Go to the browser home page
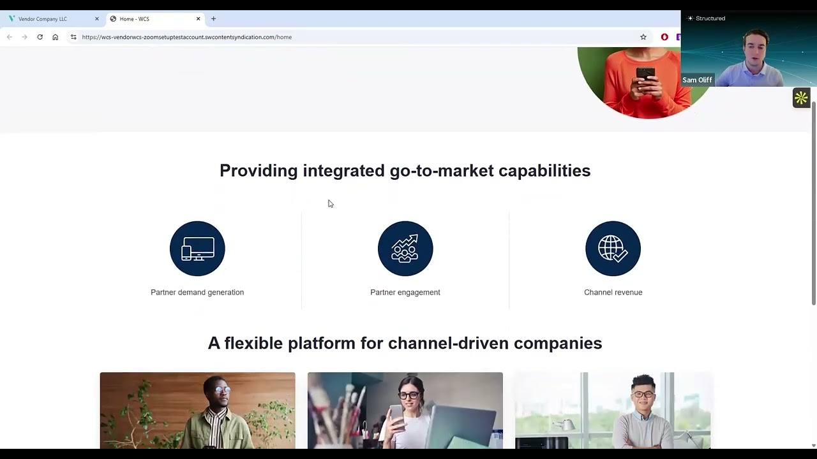The height and width of the screenshot is (459, 817). 56,37
